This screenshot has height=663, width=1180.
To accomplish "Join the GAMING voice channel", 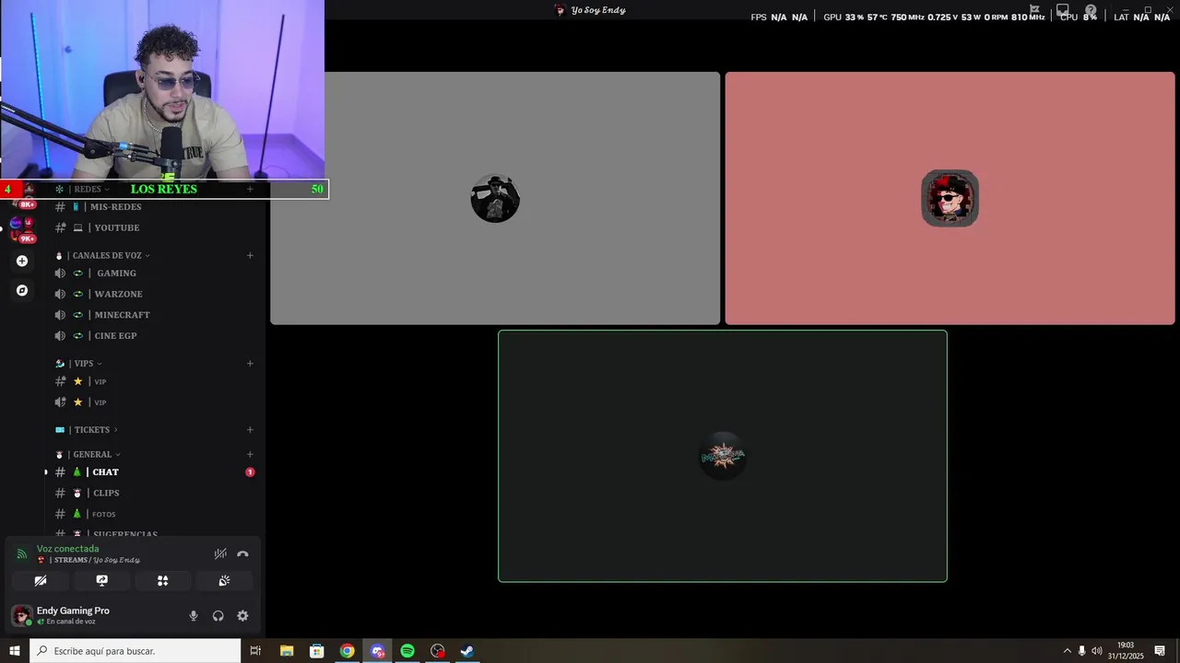I will [155, 273].
